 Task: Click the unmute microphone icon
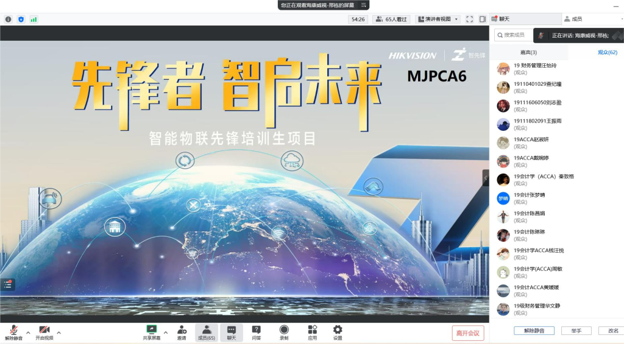[13, 329]
